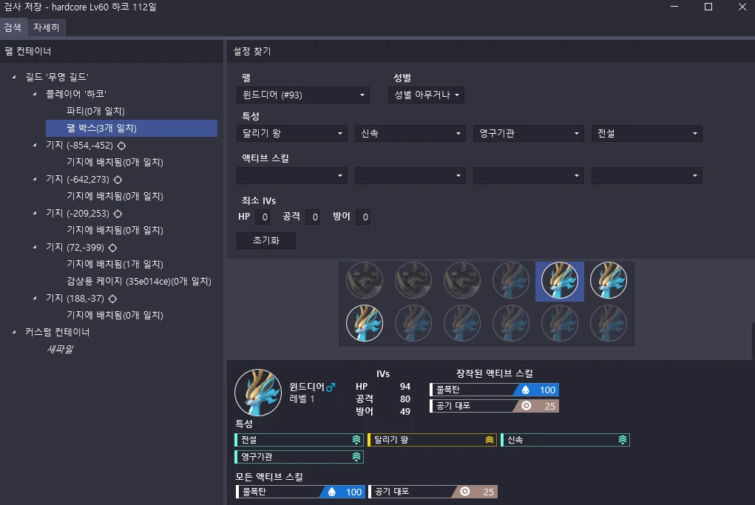Collapse the 기지 (-642,273) node arrow
The height and width of the screenshot is (505, 755).
(35, 179)
